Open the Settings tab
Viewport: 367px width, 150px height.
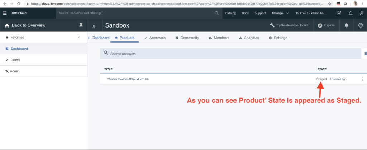click(x=278, y=38)
